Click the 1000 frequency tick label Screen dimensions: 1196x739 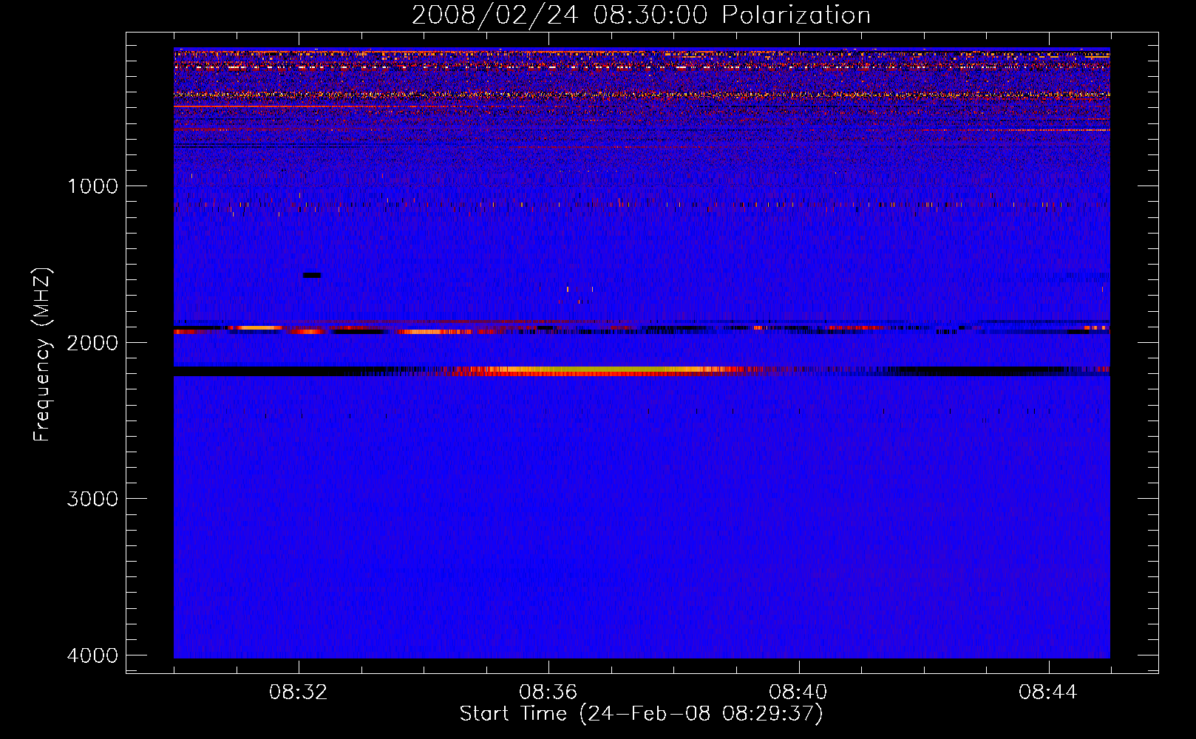[x=92, y=186]
